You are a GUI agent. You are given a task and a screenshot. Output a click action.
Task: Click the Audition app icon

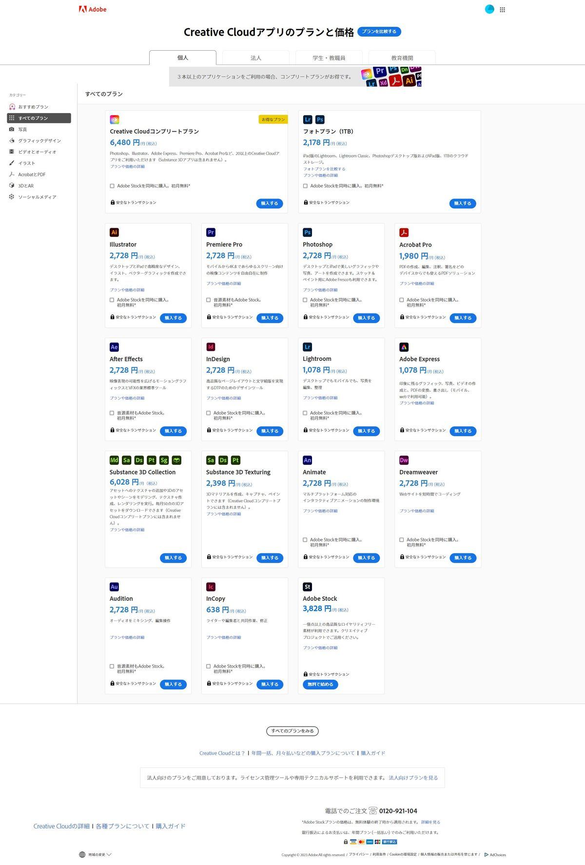[114, 587]
